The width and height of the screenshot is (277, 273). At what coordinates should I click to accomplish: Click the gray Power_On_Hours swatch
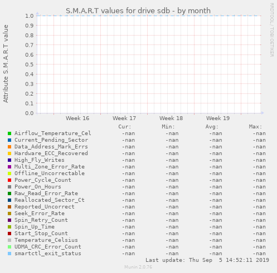click(x=9, y=187)
